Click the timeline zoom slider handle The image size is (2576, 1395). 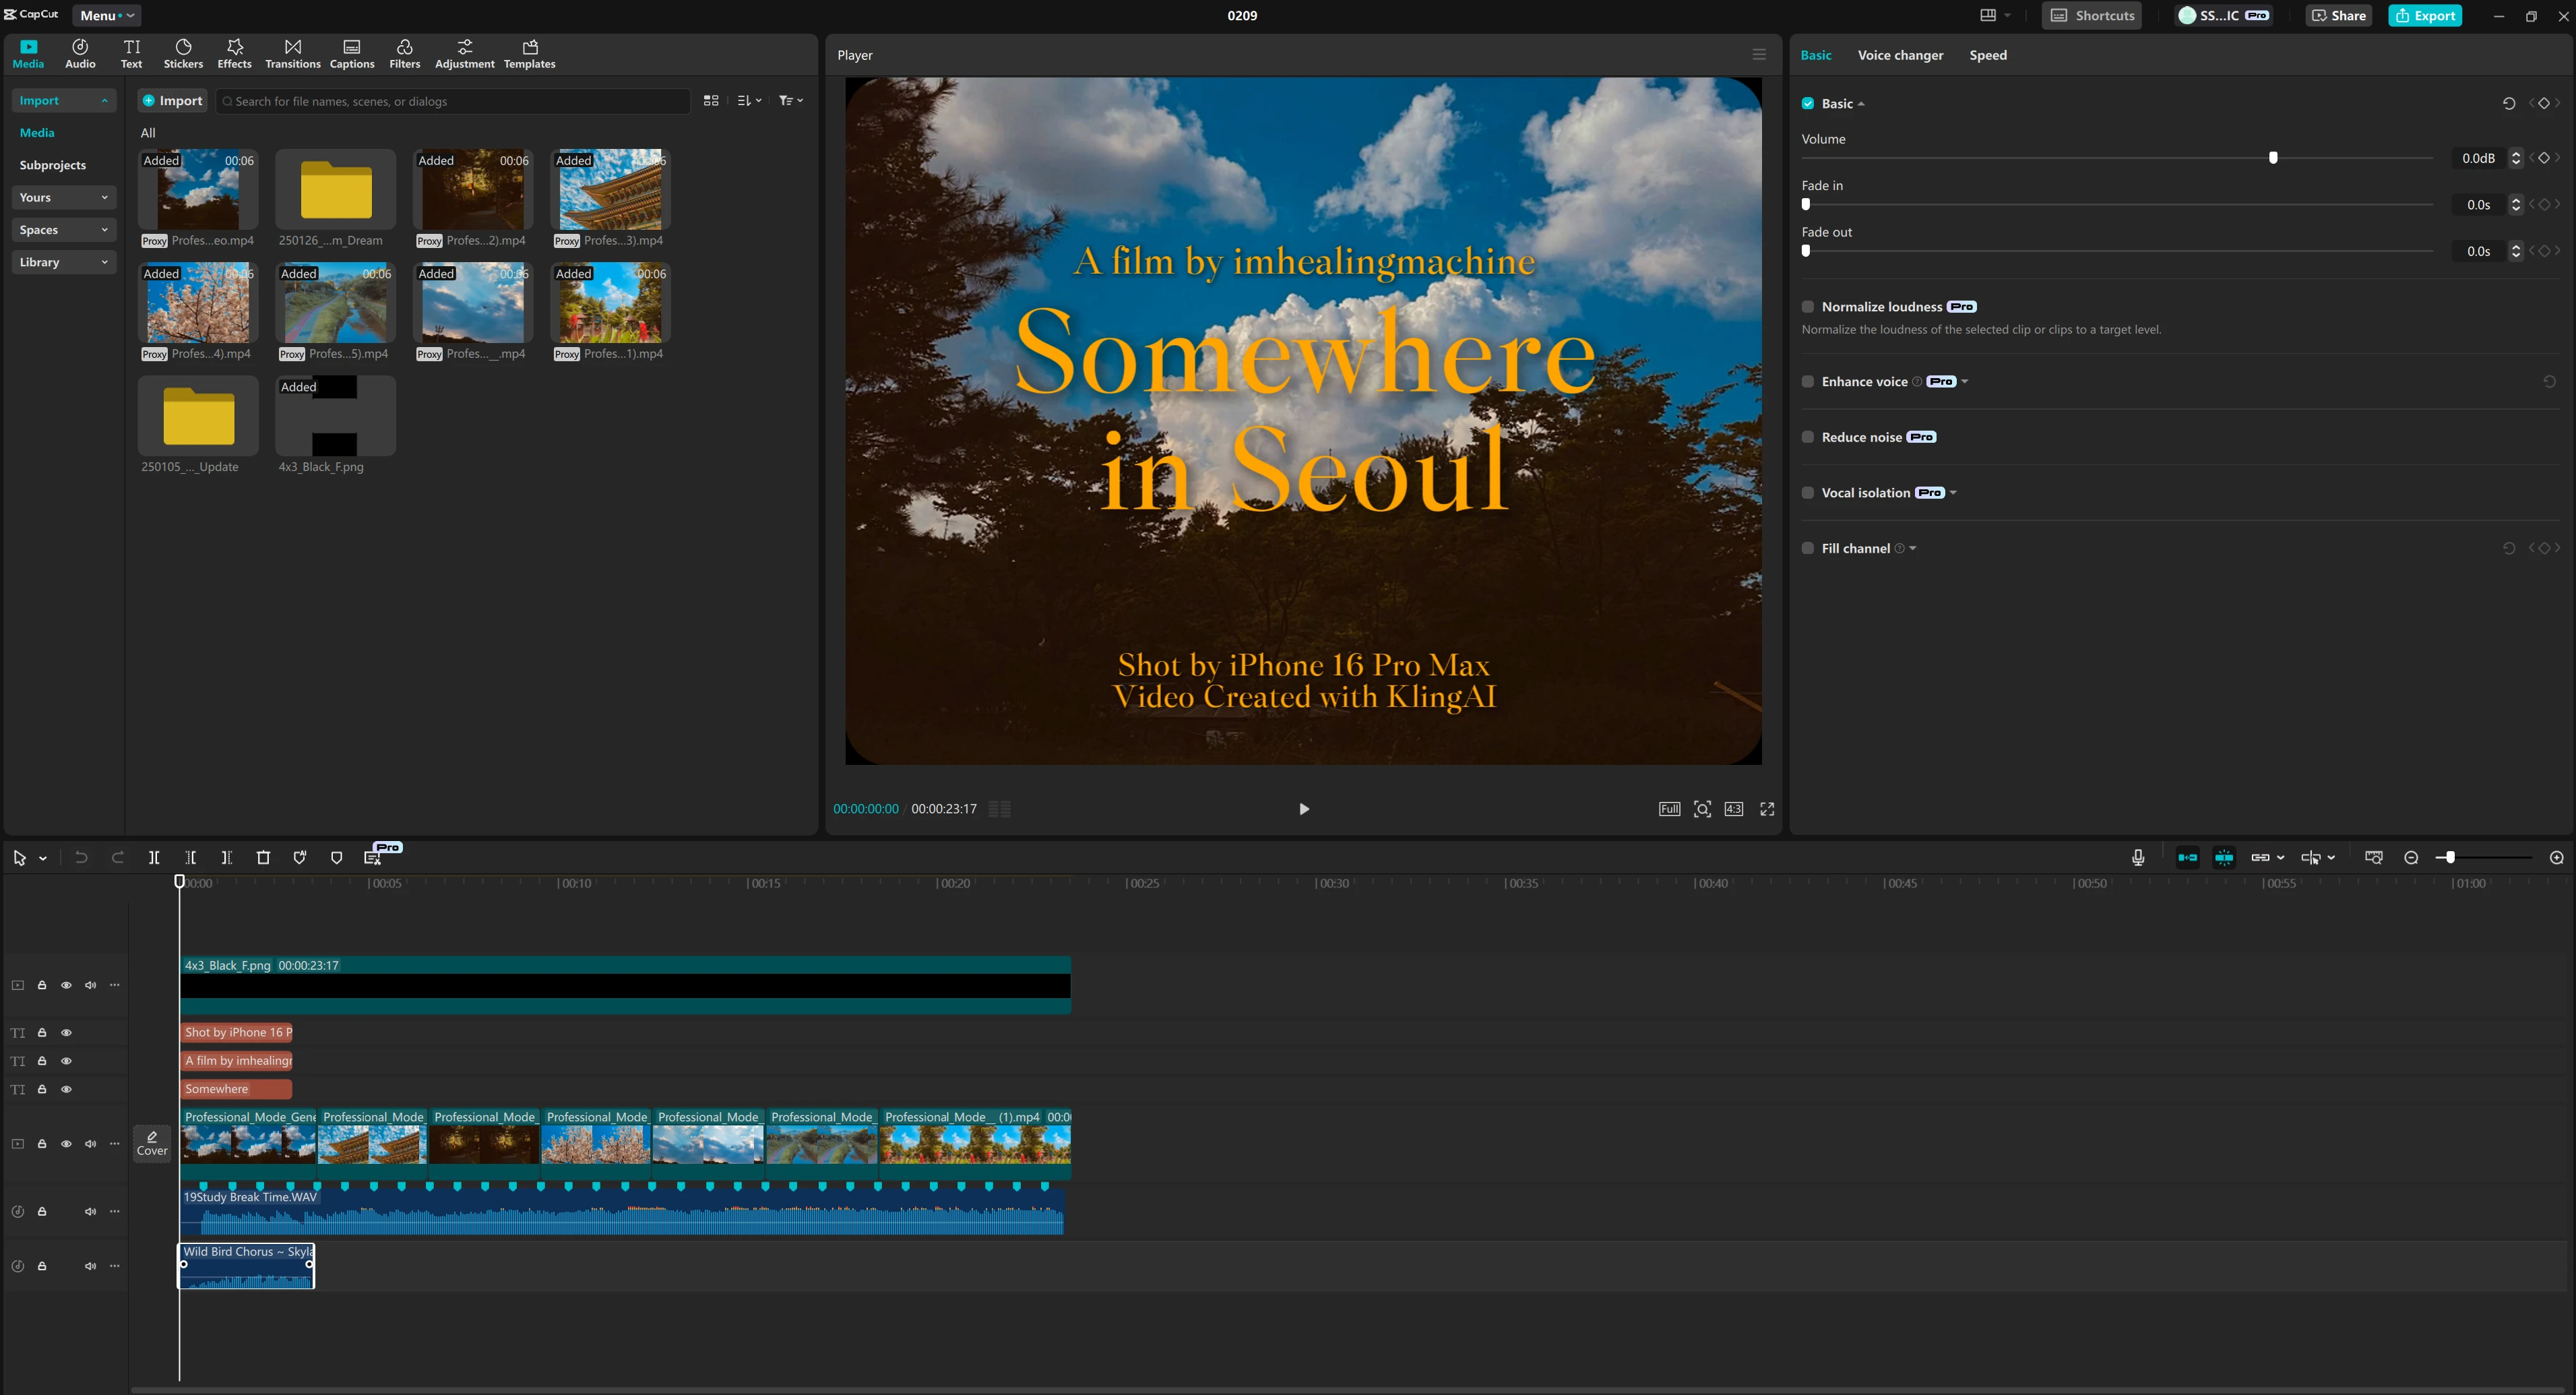coord(2450,858)
